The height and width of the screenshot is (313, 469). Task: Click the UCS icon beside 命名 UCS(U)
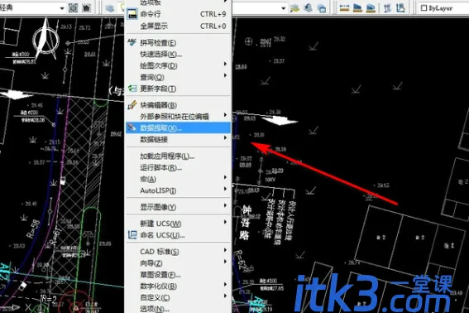coord(132,235)
